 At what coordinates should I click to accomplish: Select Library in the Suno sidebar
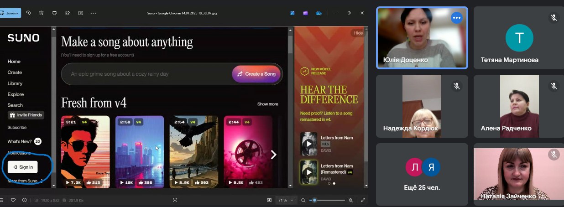click(x=15, y=83)
